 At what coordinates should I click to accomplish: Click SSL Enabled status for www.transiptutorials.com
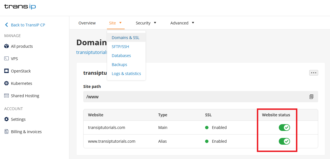coord(216,141)
